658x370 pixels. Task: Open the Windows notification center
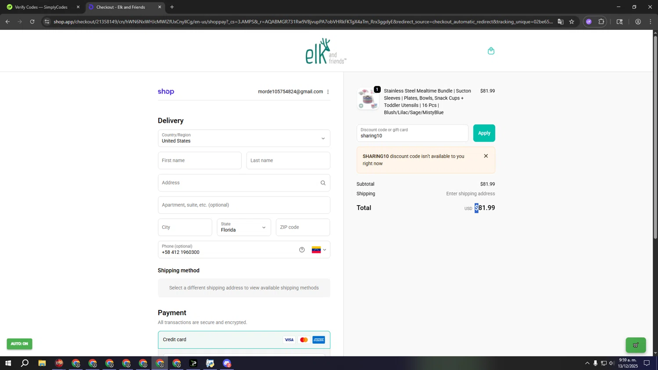click(x=647, y=363)
